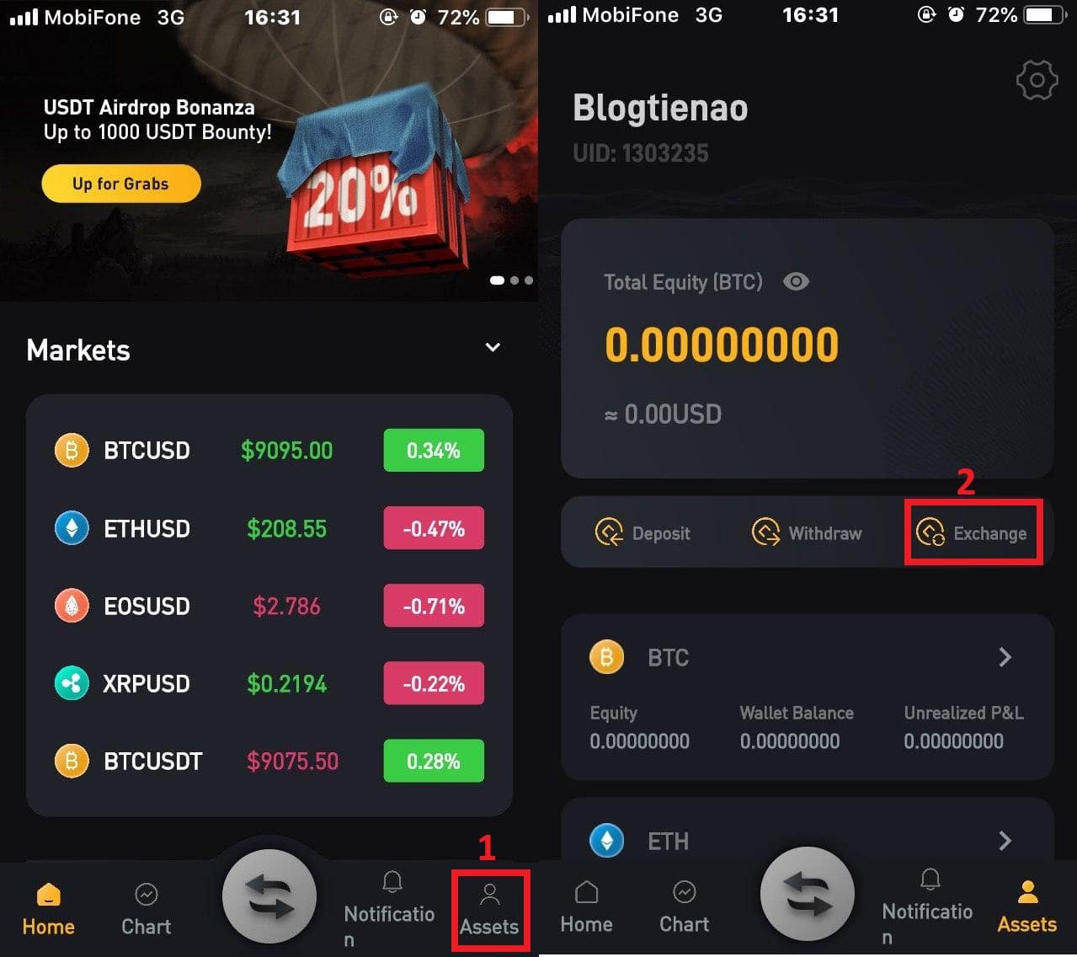Open Exchange in the red box
Image resolution: width=1077 pixels, height=957 pixels.
click(x=973, y=532)
